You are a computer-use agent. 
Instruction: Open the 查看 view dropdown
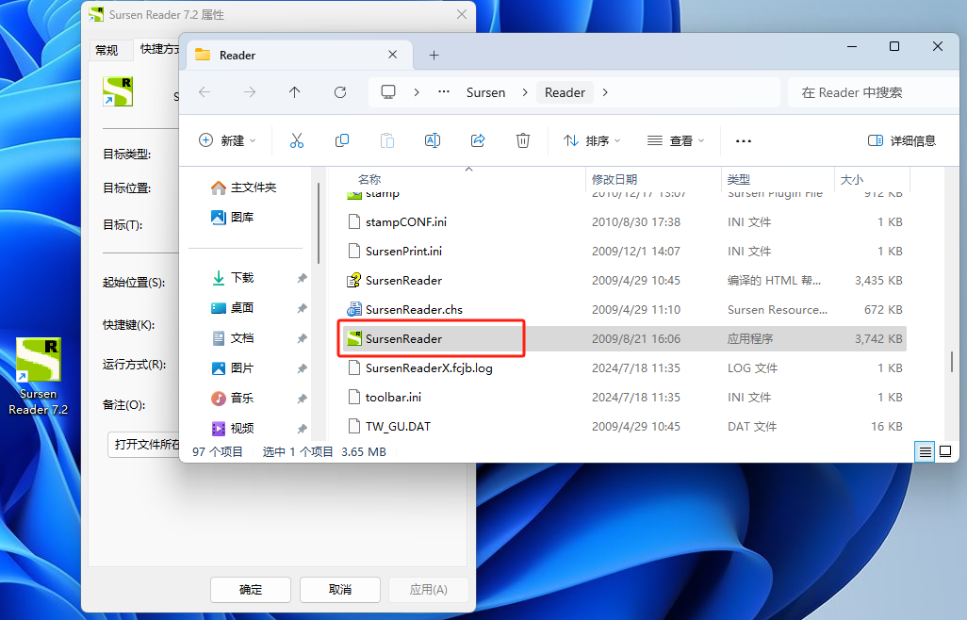(x=675, y=140)
